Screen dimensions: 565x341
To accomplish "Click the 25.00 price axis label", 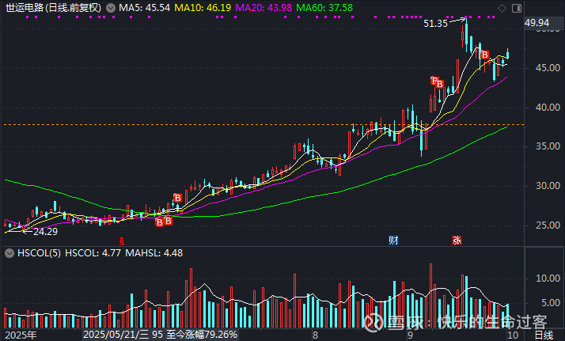I will coord(548,225).
